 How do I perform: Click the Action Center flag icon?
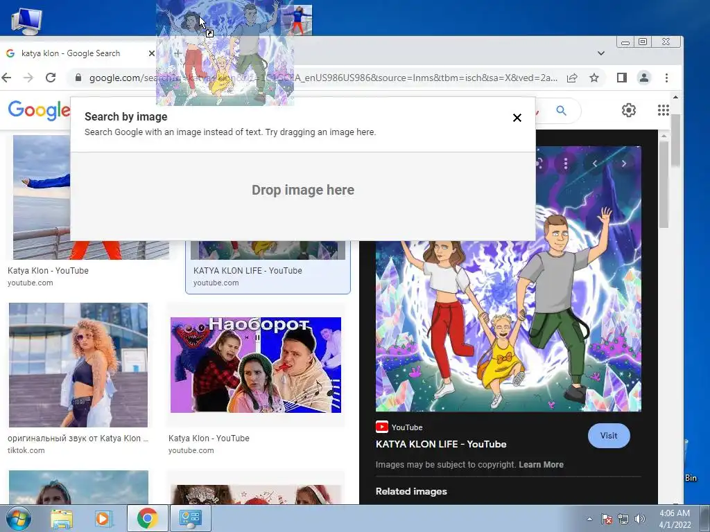coord(607,519)
